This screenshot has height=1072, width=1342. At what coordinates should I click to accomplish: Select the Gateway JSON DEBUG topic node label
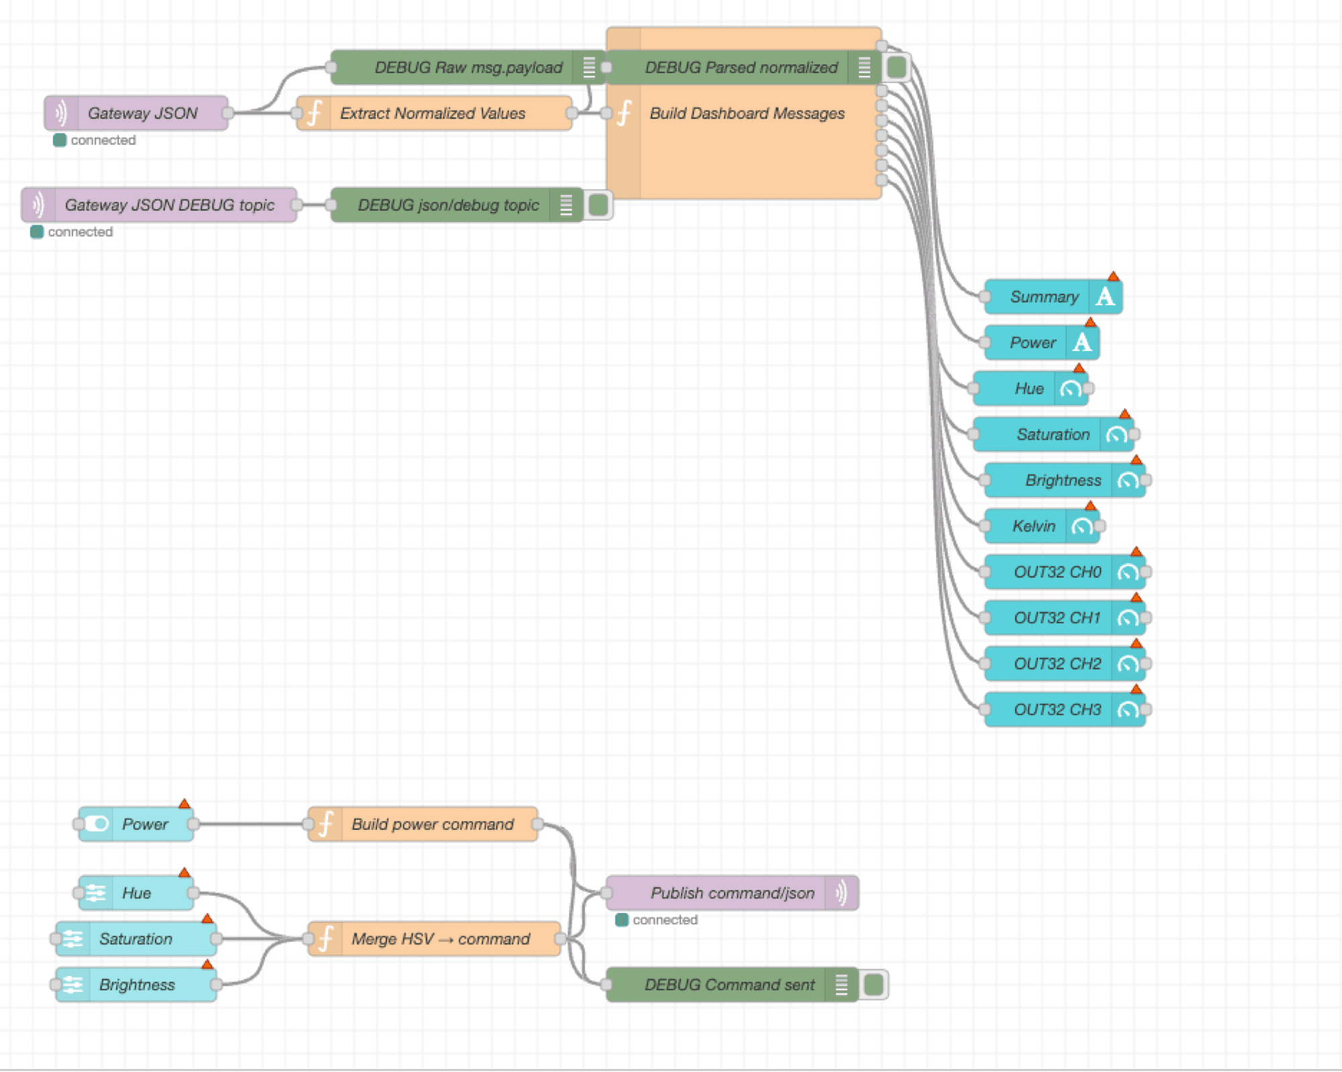coord(169,205)
